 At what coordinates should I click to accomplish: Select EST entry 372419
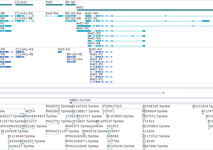[148, 121]
